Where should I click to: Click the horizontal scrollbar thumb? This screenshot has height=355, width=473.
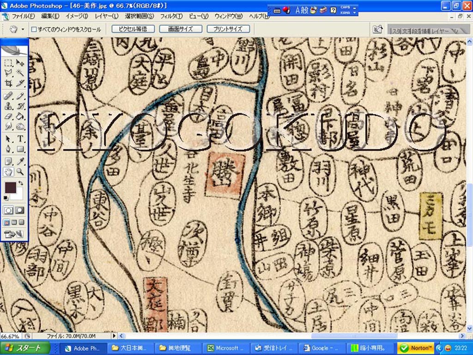click(x=353, y=336)
